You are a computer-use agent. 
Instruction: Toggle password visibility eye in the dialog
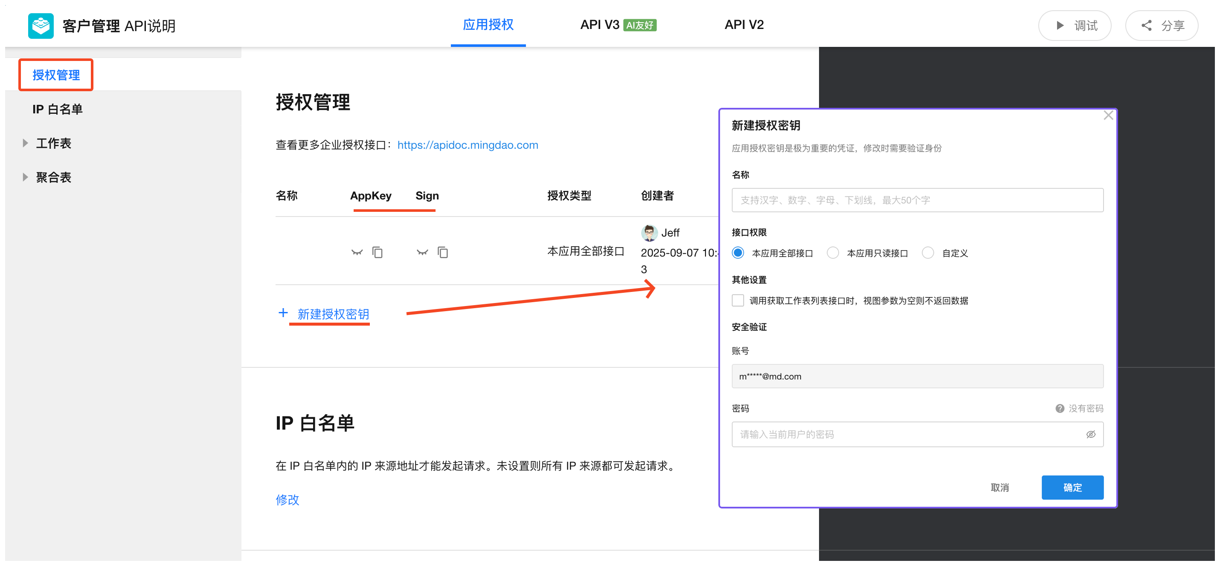pos(1090,434)
